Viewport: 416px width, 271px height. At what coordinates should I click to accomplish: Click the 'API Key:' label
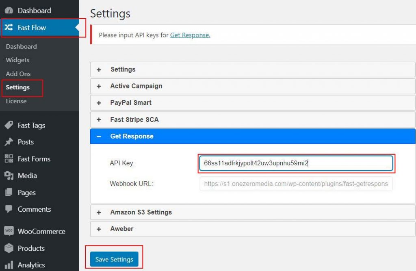coord(122,163)
